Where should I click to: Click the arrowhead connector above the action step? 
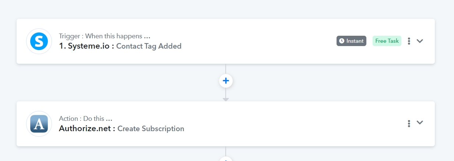point(226,99)
